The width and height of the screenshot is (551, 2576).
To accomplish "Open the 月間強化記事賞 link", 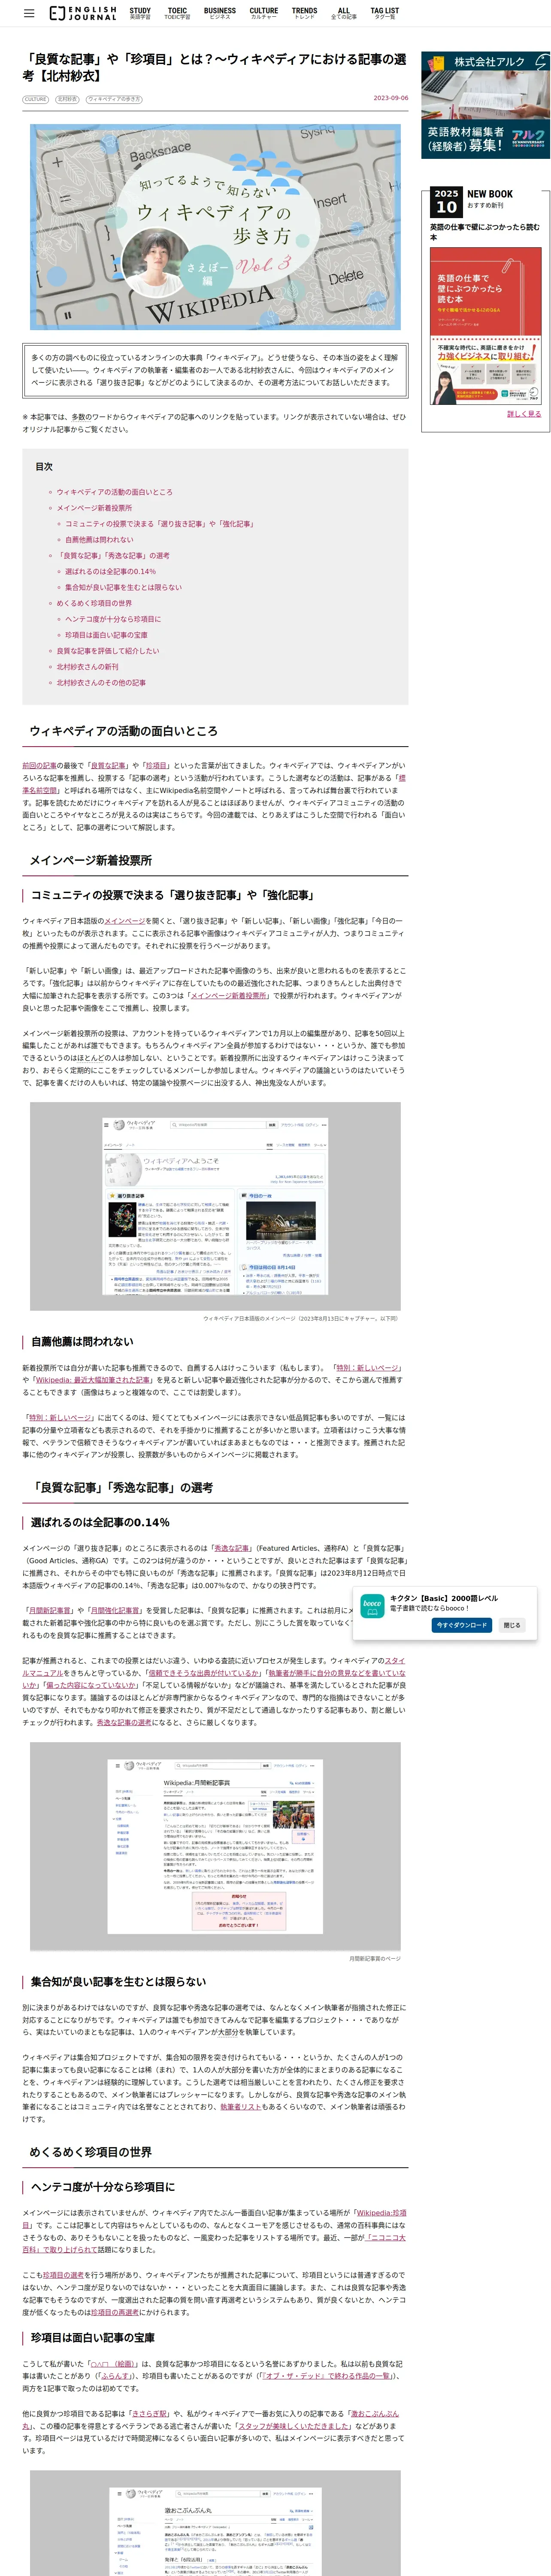I will click(x=115, y=1610).
